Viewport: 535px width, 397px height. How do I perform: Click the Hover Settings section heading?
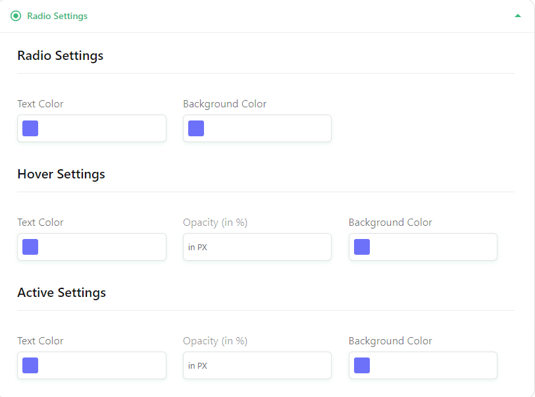pyautogui.click(x=61, y=174)
